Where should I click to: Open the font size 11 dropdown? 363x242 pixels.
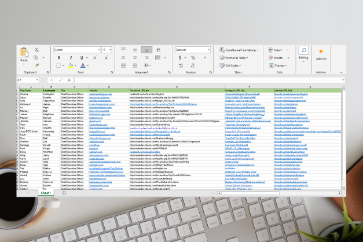[x=110, y=50]
